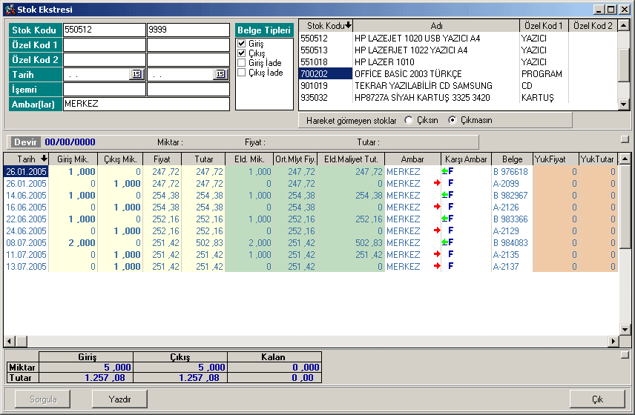Click the Adı column header
Screen dimensions: 635x415
click(x=436, y=26)
